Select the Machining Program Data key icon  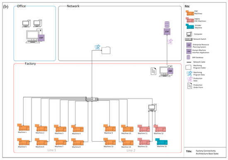point(189,74)
